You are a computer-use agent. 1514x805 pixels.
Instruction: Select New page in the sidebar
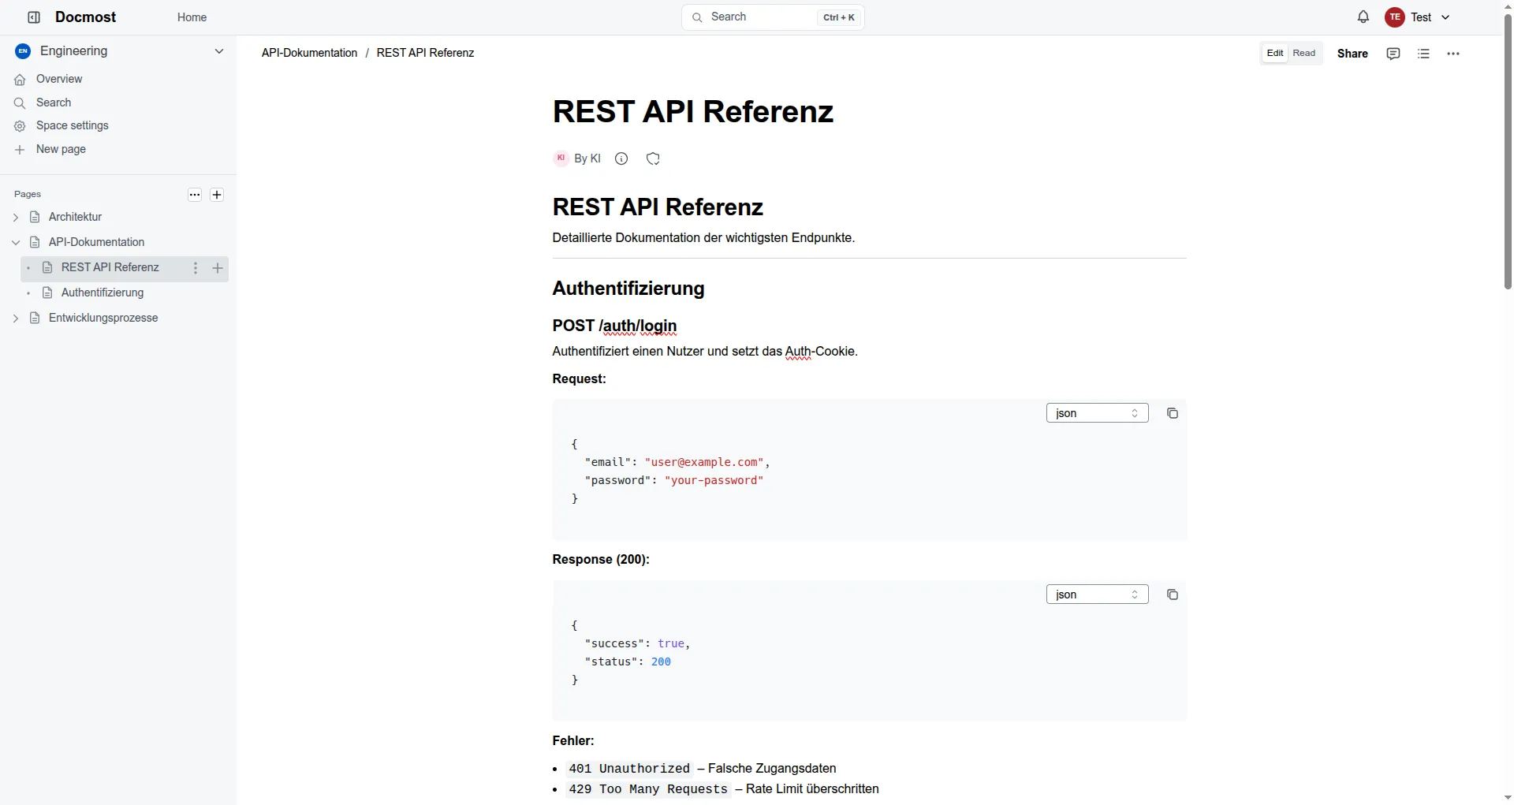click(61, 149)
